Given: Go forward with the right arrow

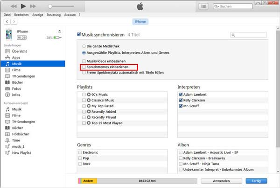Looking at the screenshot, I should click(x=14, y=22).
